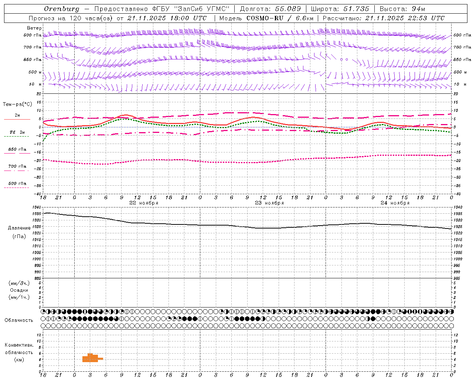473x378 pixels.
Task: Click the "22 ноября" date label
Action: pos(144,203)
